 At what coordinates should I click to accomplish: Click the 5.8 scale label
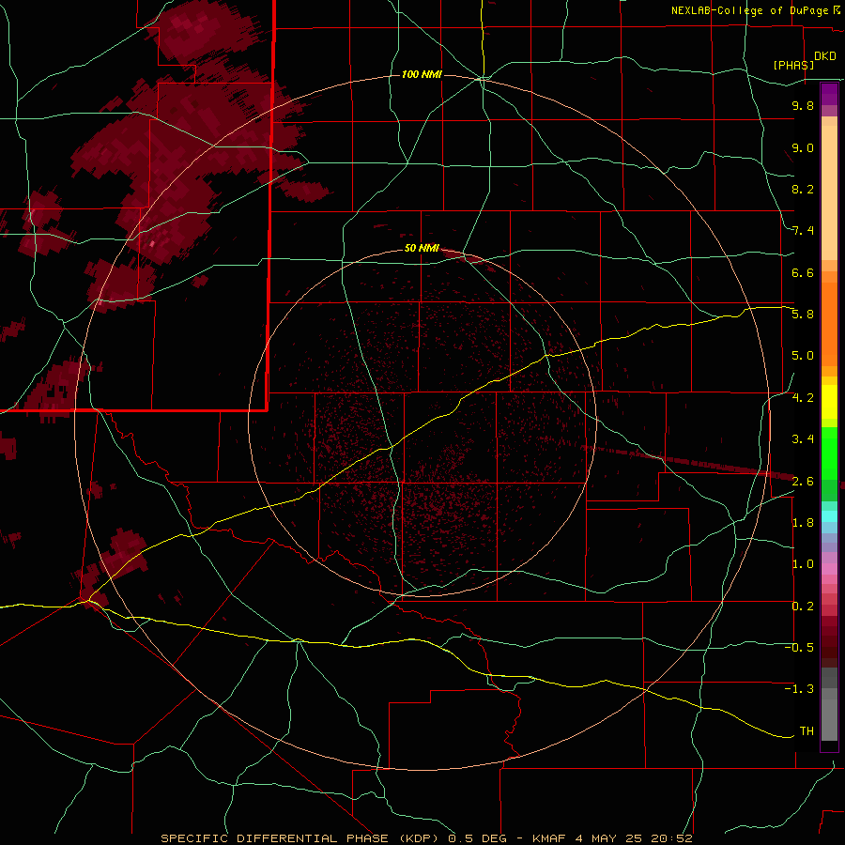[803, 315]
